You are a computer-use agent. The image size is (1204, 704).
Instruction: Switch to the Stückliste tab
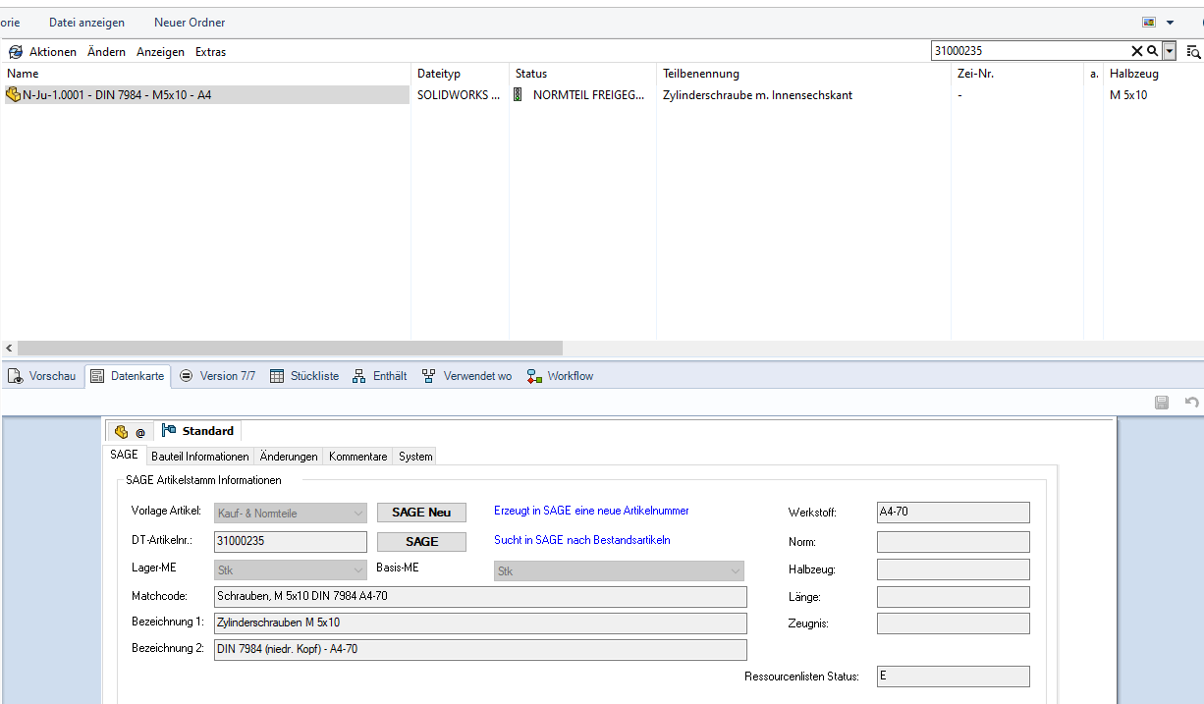click(x=304, y=376)
